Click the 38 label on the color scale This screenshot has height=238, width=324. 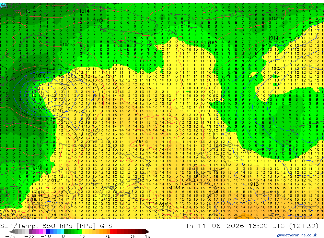pos(133,236)
